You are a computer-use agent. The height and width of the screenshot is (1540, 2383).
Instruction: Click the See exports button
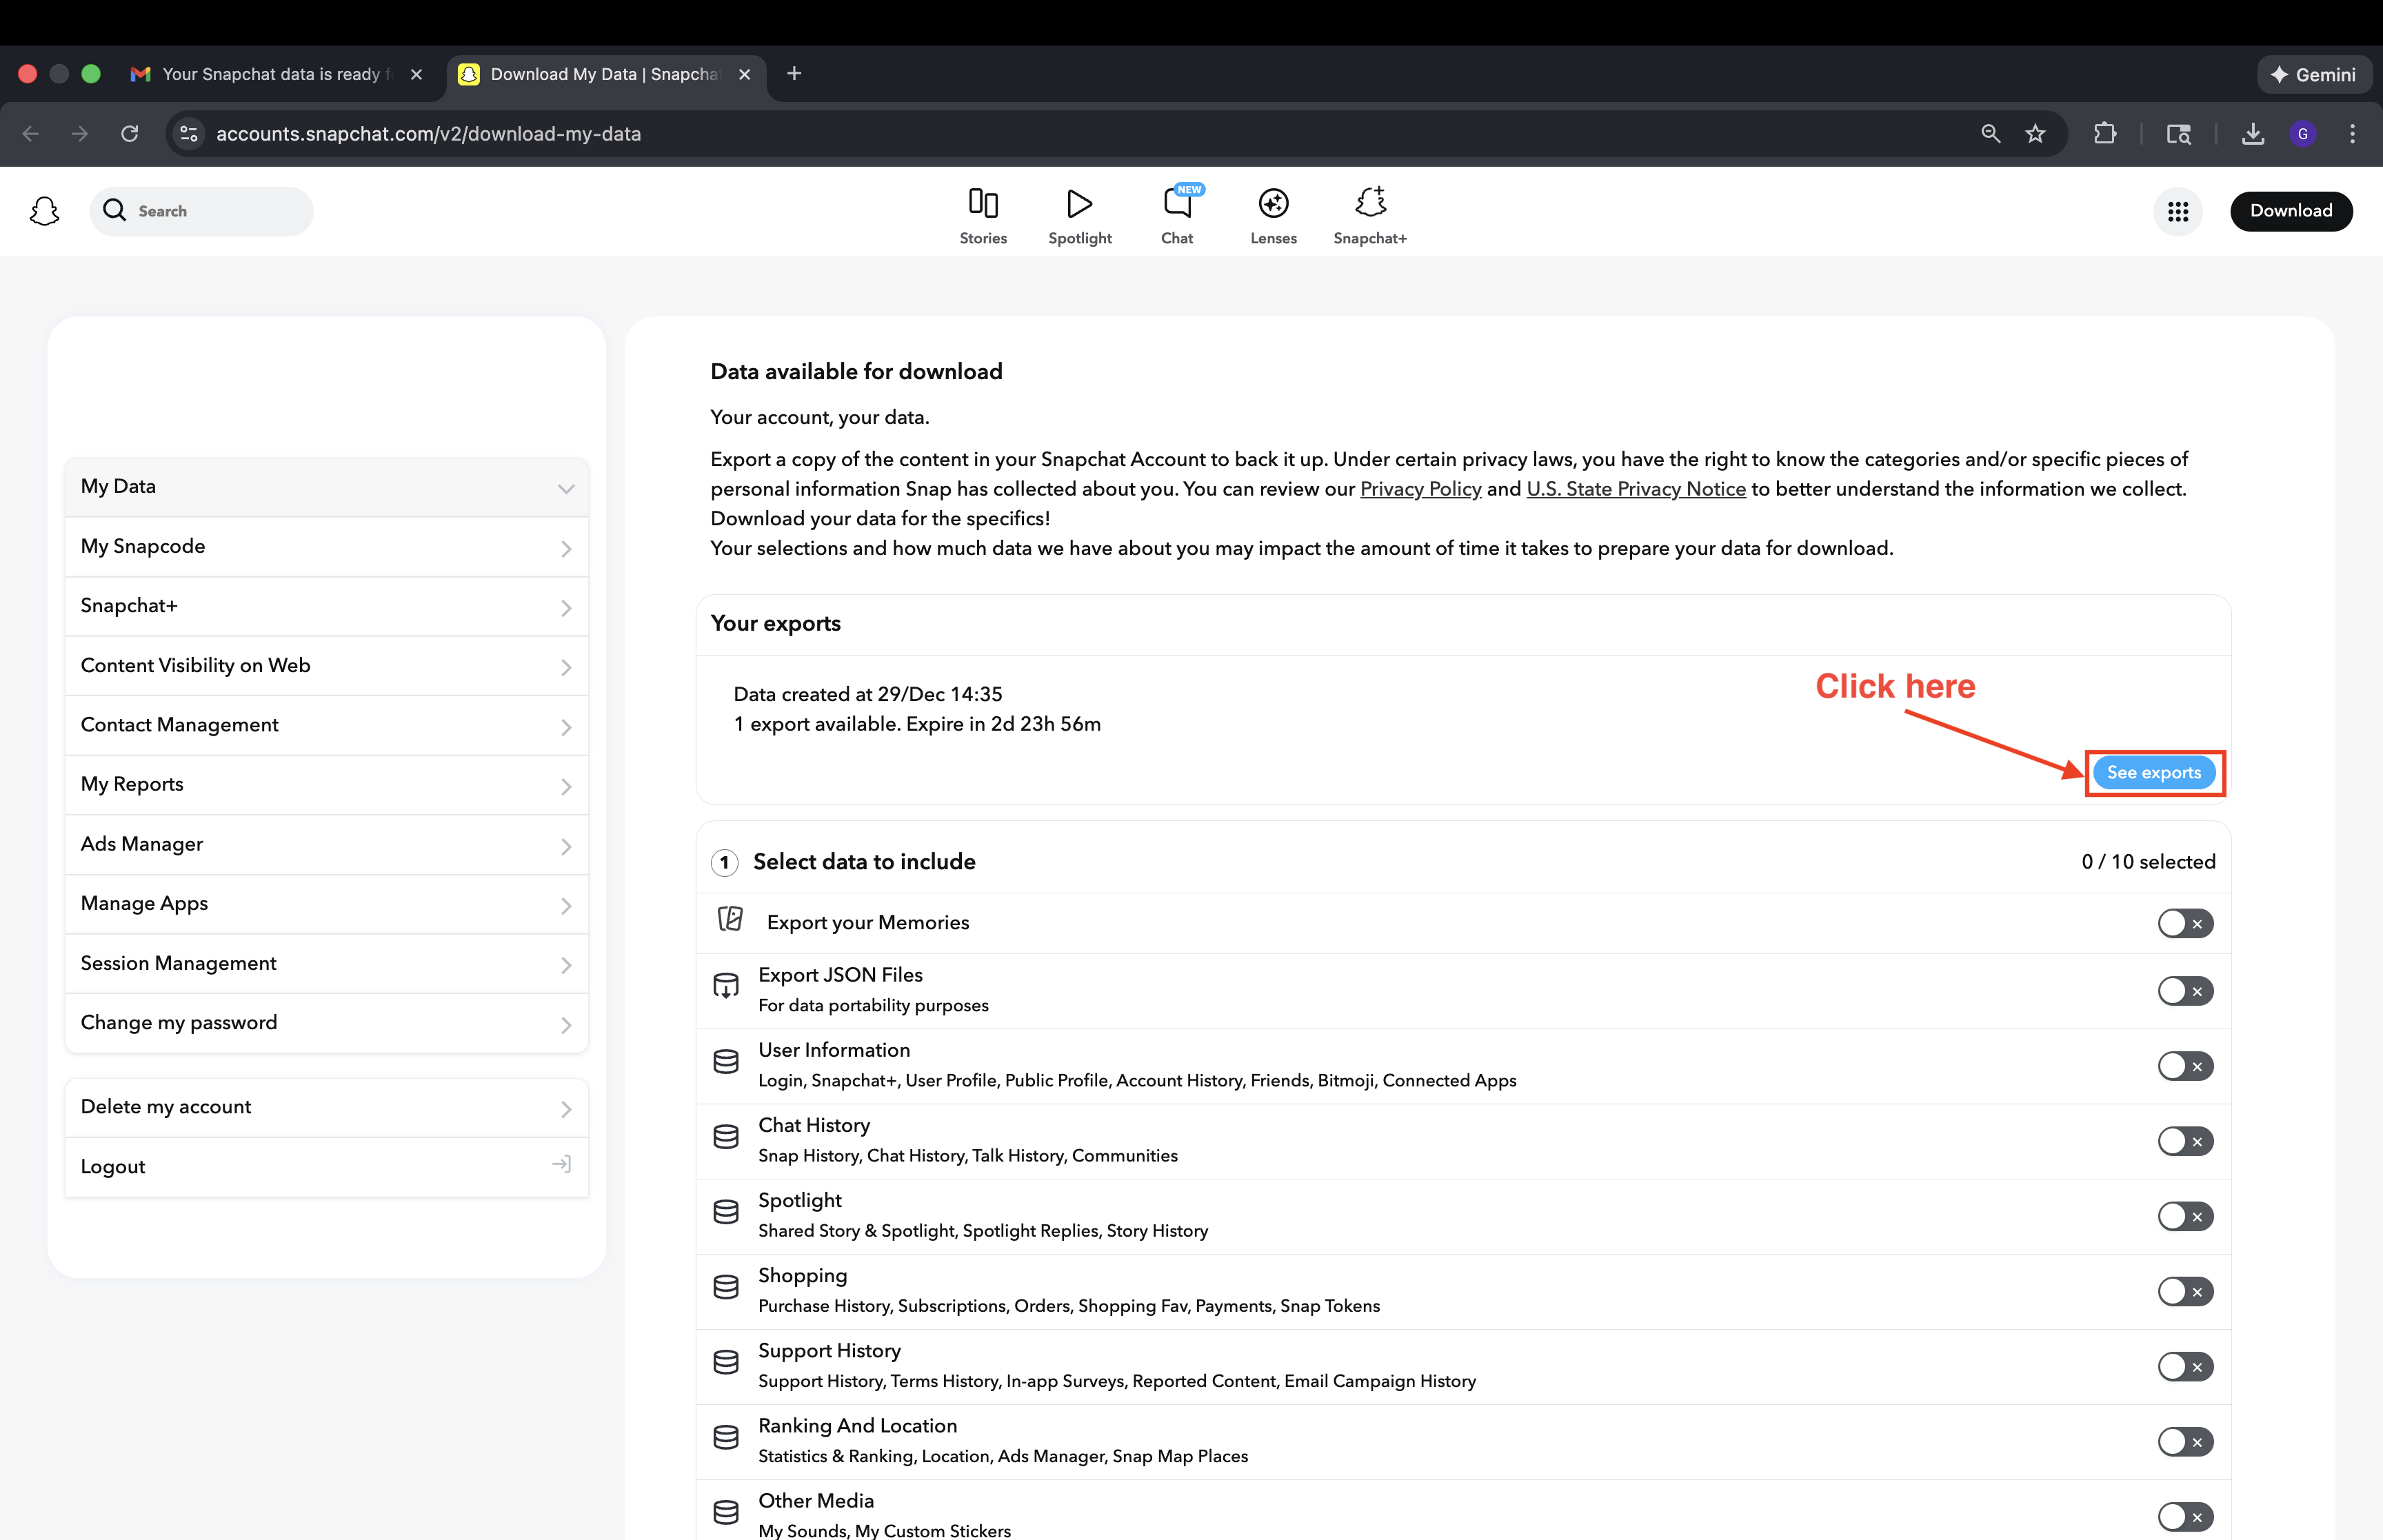[2153, 773]
